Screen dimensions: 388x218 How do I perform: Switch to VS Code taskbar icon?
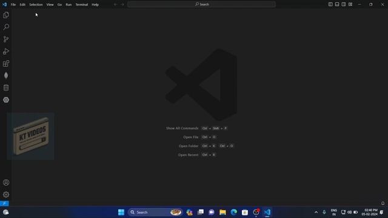[x=267, y=212]
